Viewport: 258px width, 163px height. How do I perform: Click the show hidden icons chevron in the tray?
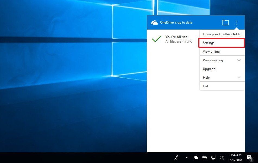187,157
